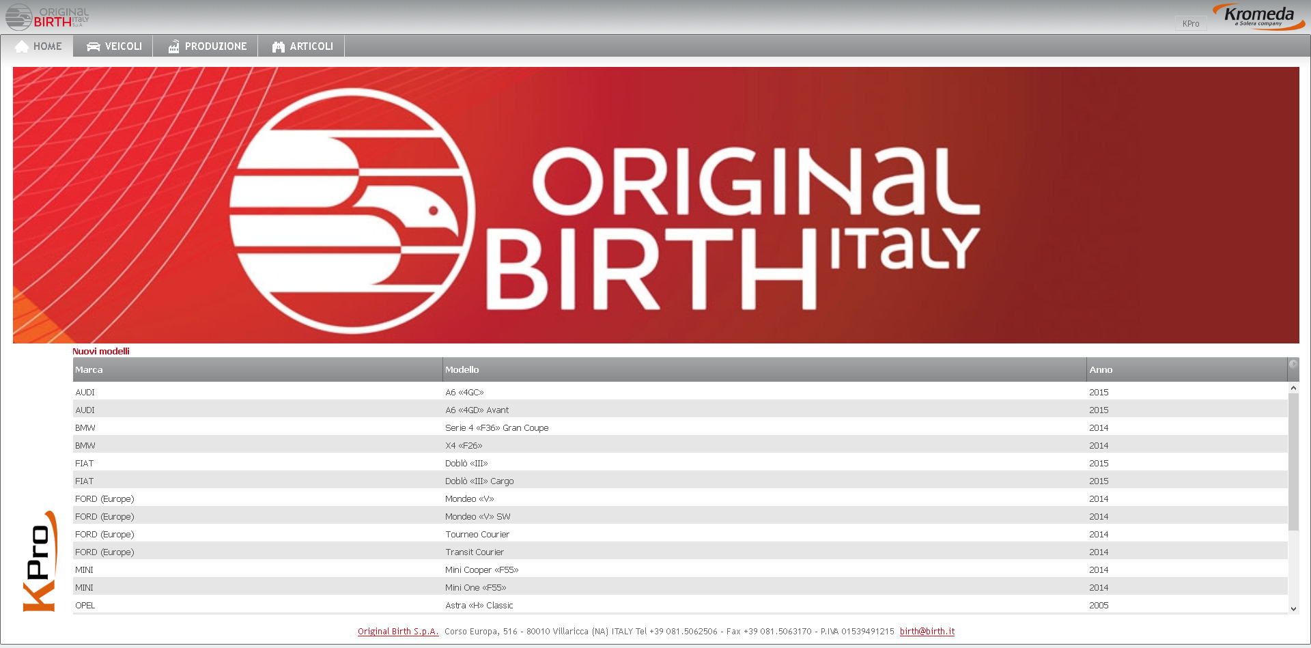Click the Original Birth Italy banner image

[x=655, y=205]
